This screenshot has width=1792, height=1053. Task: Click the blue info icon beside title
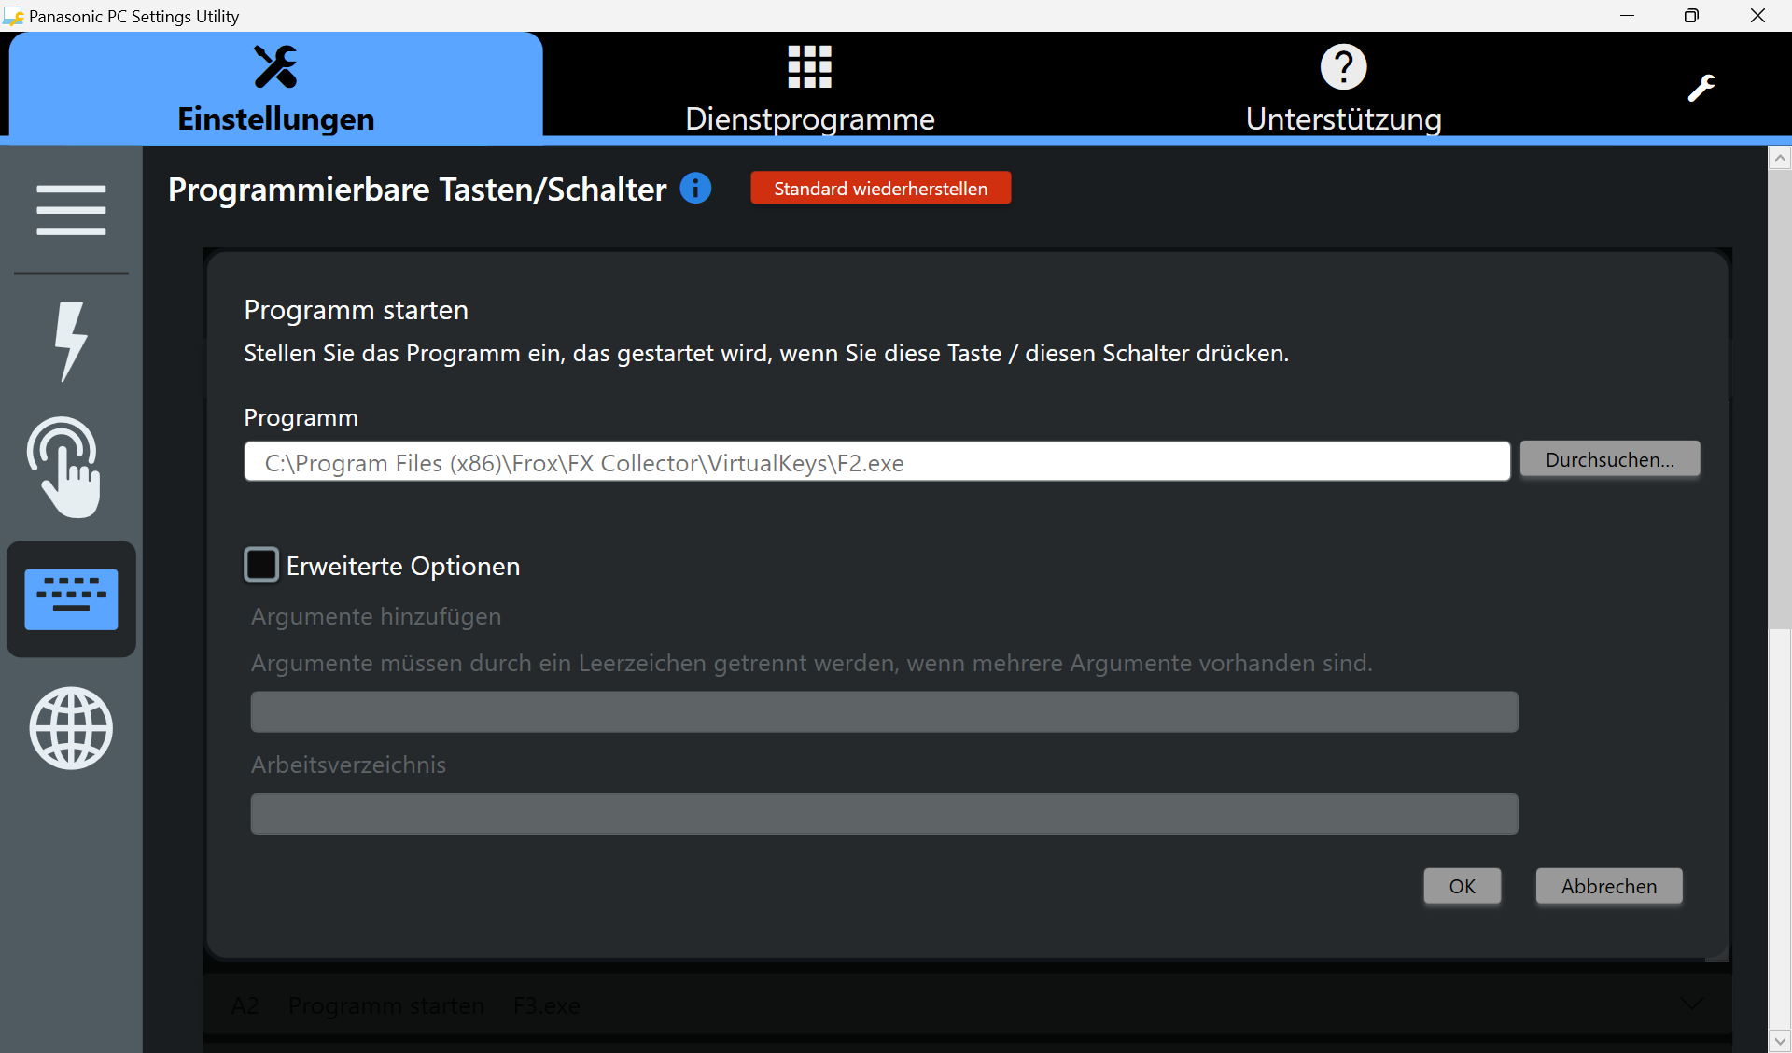[x=695, y=189]
